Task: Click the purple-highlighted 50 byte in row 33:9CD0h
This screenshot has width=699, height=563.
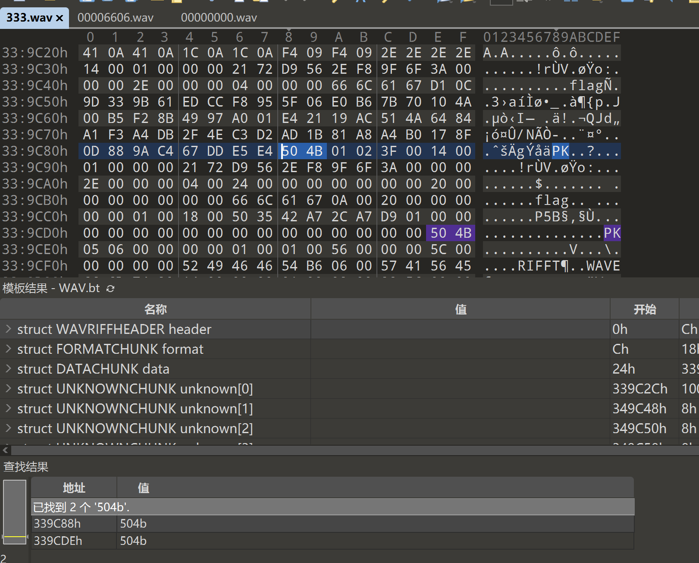Action: click(439, 233)
